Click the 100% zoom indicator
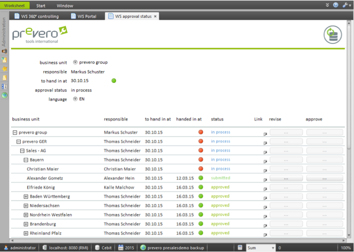 click(x=346, y=248)
